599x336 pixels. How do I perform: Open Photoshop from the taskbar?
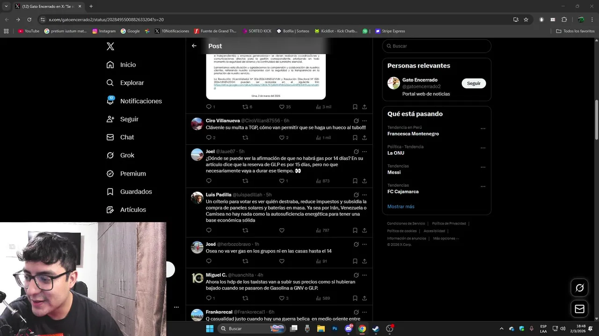click(335, 329)
